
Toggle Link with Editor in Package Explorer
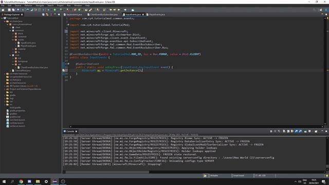click(47, 14)
